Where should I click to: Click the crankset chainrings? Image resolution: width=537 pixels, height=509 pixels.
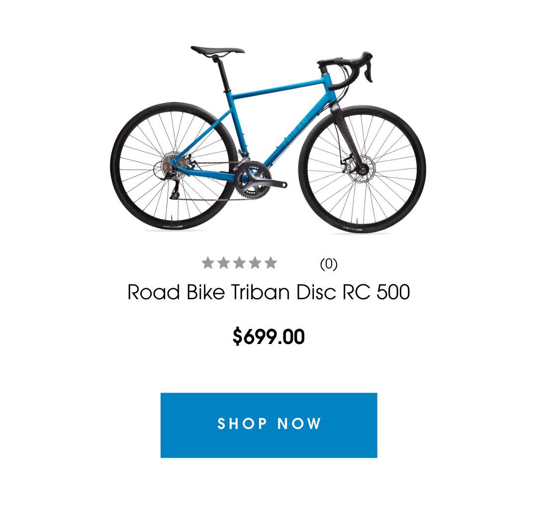click(253, 180)
